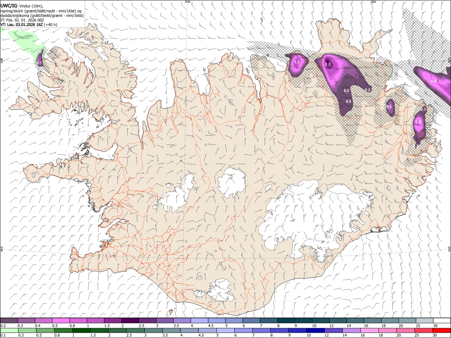Pick the 14 light purple rain scale swatch
This screenshot has height=338, width=451.
pos(351,330)
